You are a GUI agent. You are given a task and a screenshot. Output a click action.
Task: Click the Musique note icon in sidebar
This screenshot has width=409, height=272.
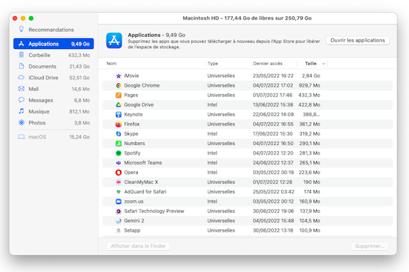coord(22,111)
